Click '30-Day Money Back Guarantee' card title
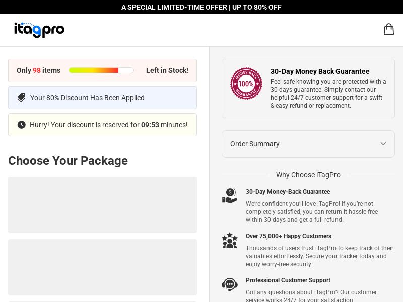Viewport: 403px width, 302px height. click(320, 71)
